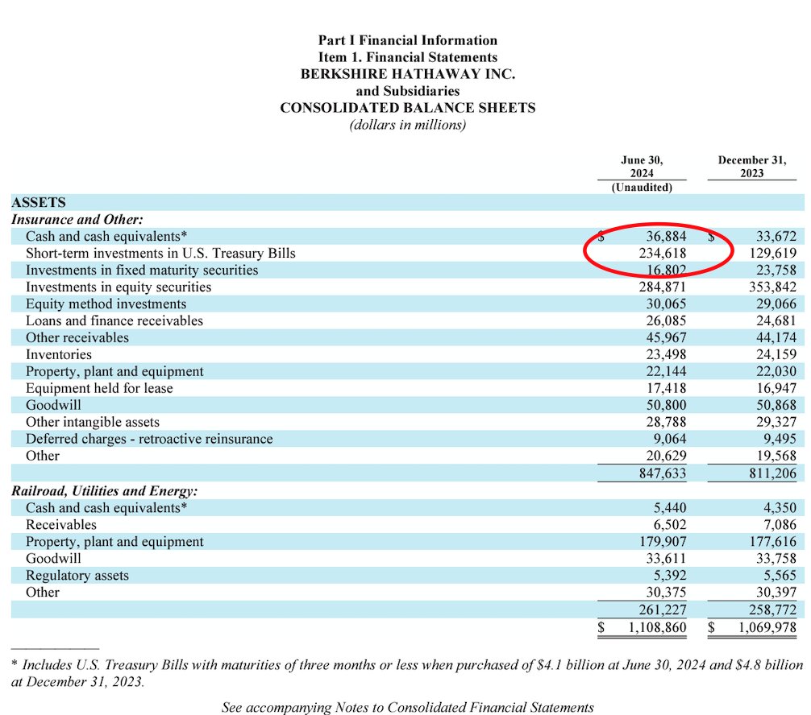811x715 pixels.
Task: Click 'Investments in equity securities' label
Action: click(x=119, y=287)
